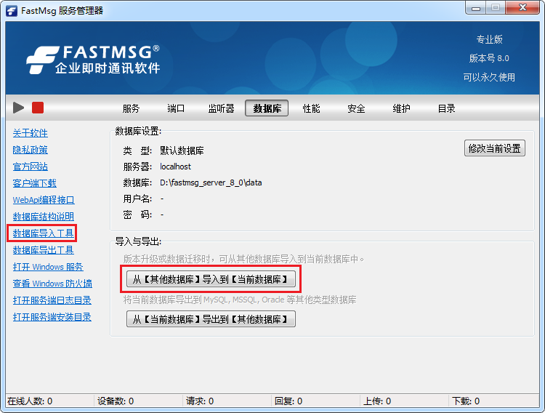The width and height of the screenshot is (545, 413).
Task: Switch to the 安全 tab
Action: [x=356, y=108]
